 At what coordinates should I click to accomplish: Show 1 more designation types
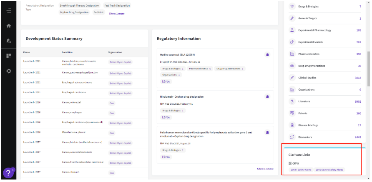(117, 13)
